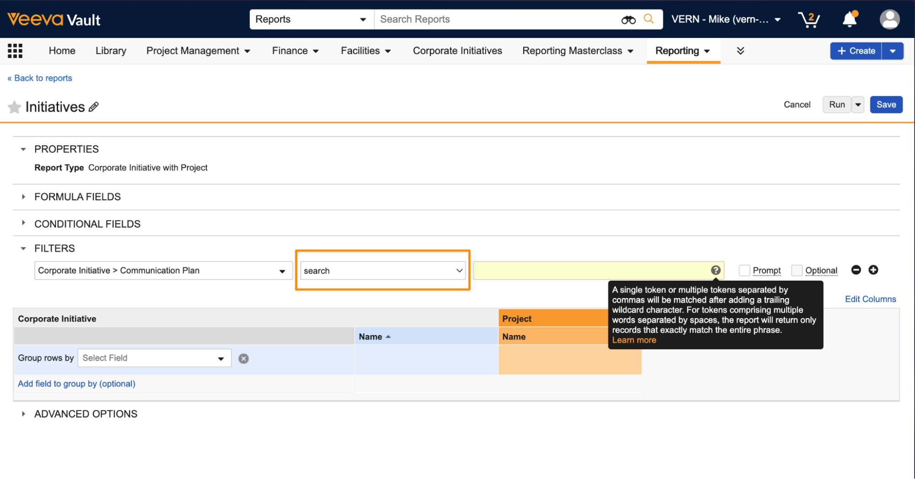Viewport: 915px width, 479px height.
Task: Enable the Optional checkbox
Action: tap(797, 270)
